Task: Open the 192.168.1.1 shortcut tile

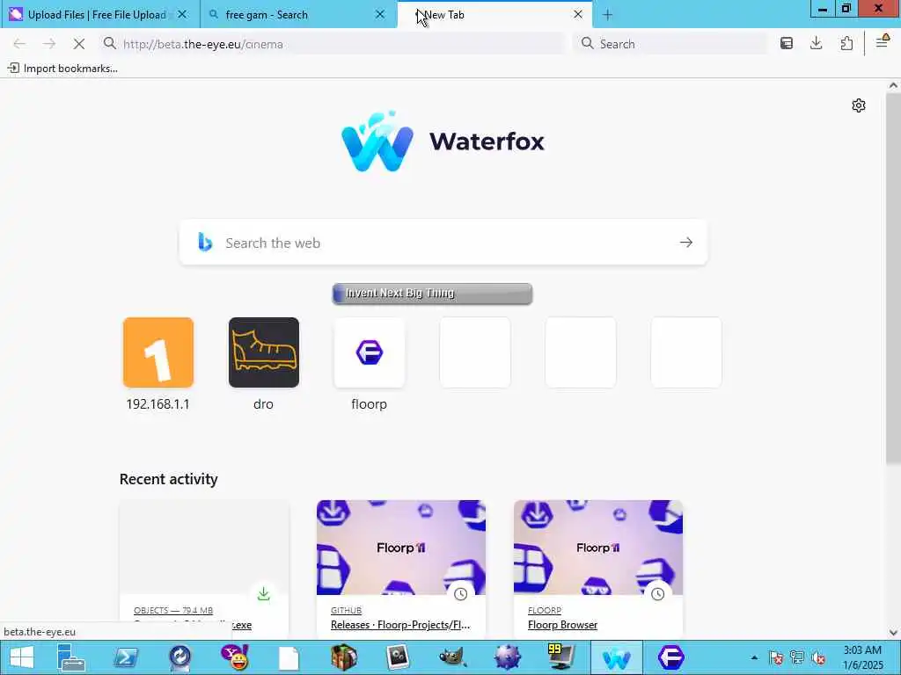Action: [158, 352]
